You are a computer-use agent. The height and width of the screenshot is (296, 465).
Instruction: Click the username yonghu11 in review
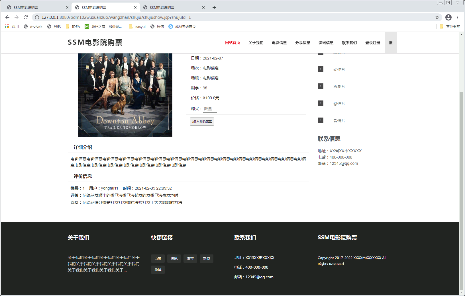click(x=109, y=188)
